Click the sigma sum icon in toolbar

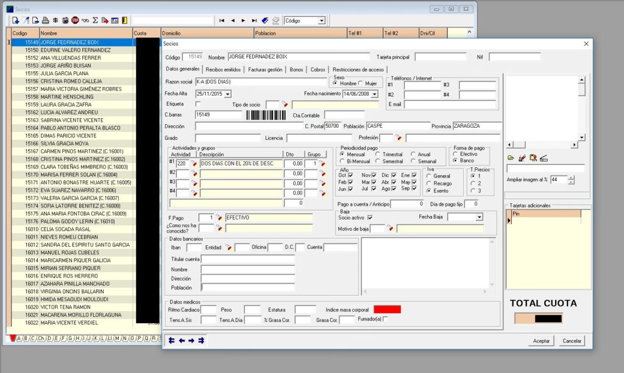[x=95, y=21]
